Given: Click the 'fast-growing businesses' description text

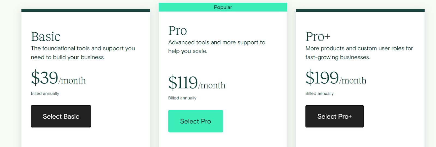Looking at the screenshot, I should coord(337,57).
